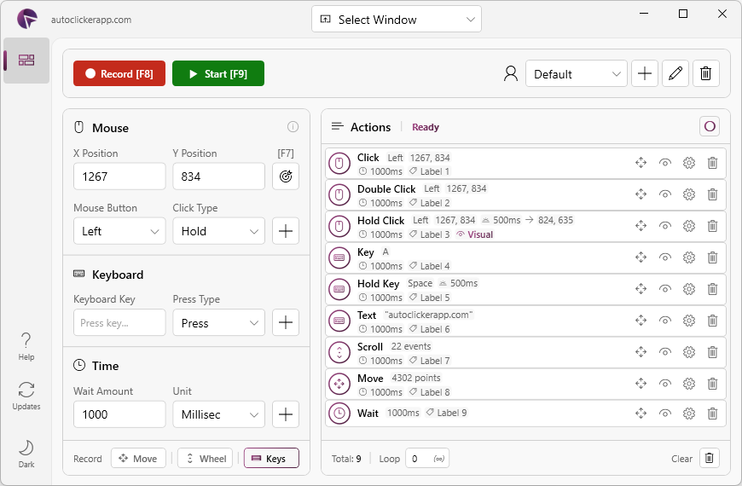Click the Visual link in Hold Click row
Screen dimensions: 742x486
click(x=475, y=234)
